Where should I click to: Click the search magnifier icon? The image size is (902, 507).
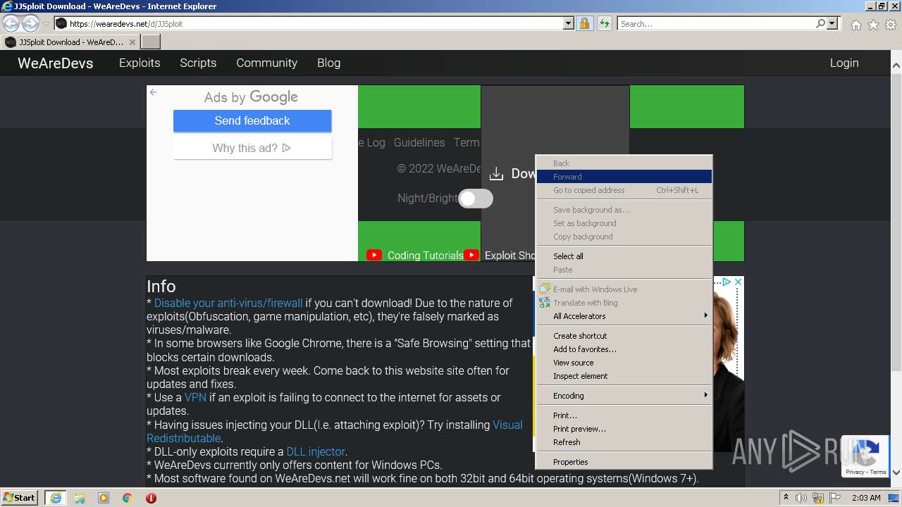(820, 23)
